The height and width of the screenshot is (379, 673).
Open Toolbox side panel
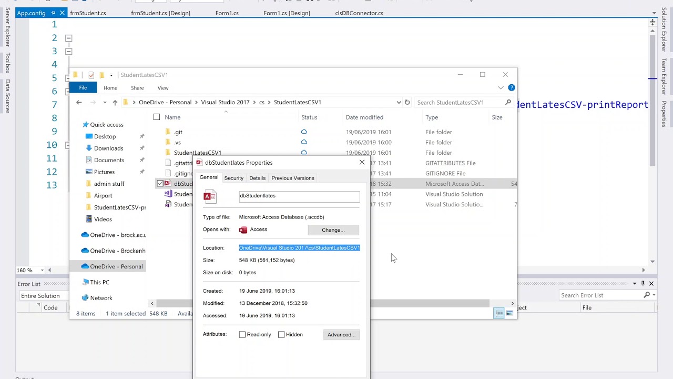[7, 62]
